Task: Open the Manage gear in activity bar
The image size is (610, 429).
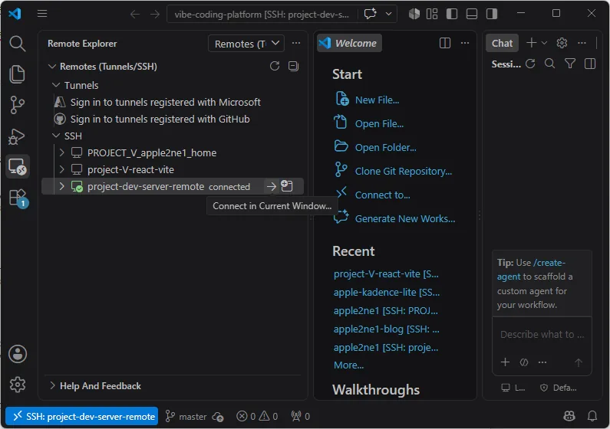Action: click(x=18, y=385)
